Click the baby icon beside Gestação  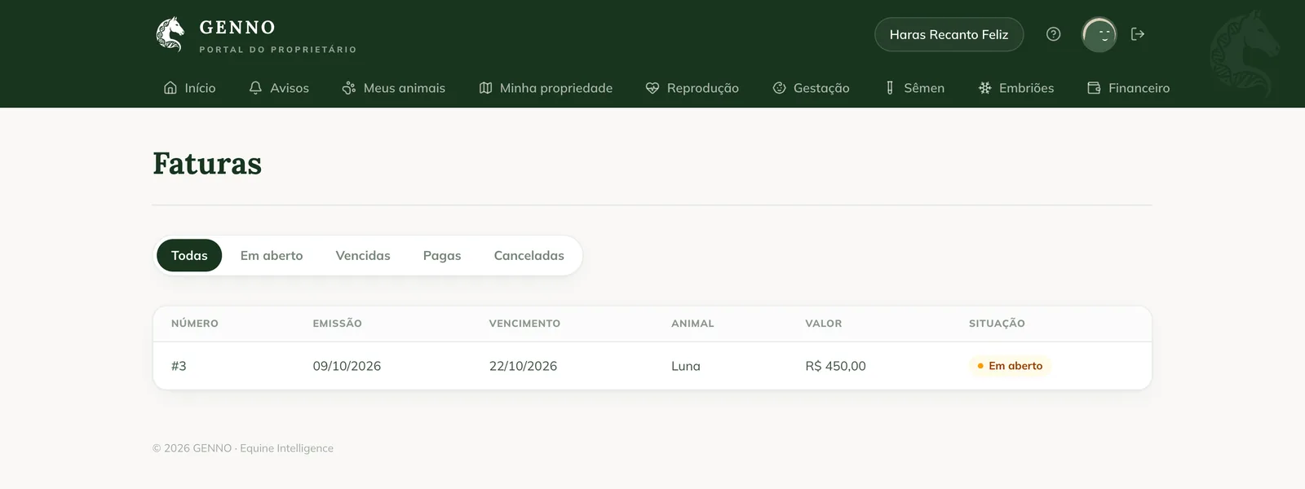point(779,88)
